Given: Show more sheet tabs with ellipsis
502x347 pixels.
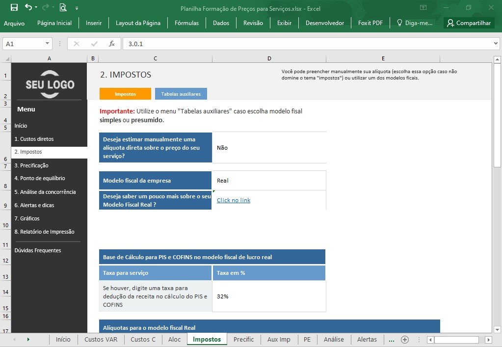Looking at the screenshot, I should 391,340.
